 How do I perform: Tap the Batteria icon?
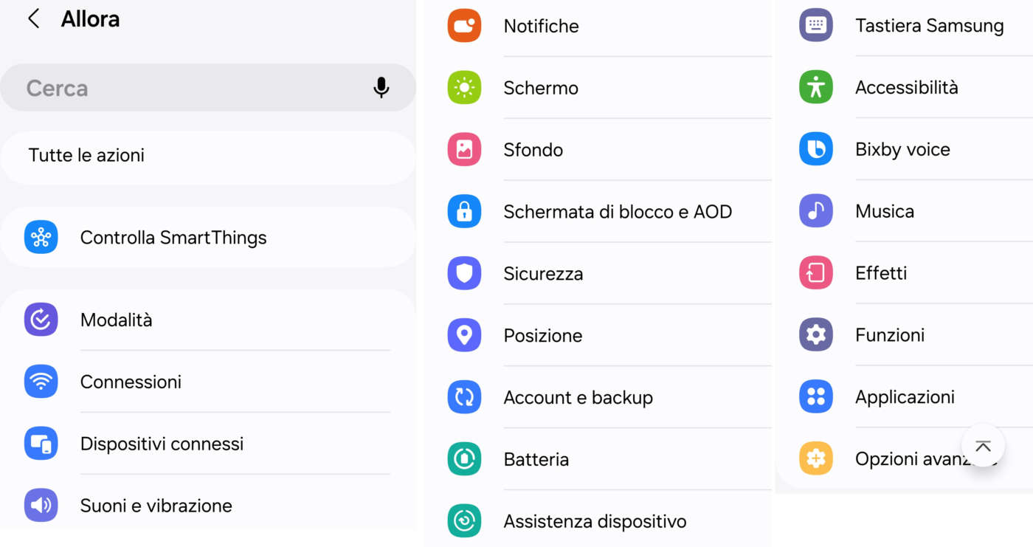point(464,459)
